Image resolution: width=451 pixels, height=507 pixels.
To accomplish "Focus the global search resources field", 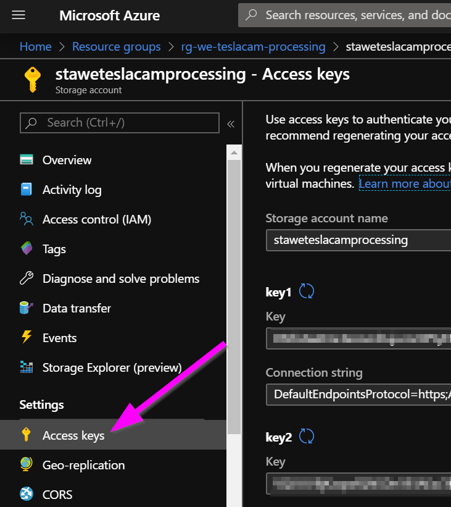I will pos(344,15).
